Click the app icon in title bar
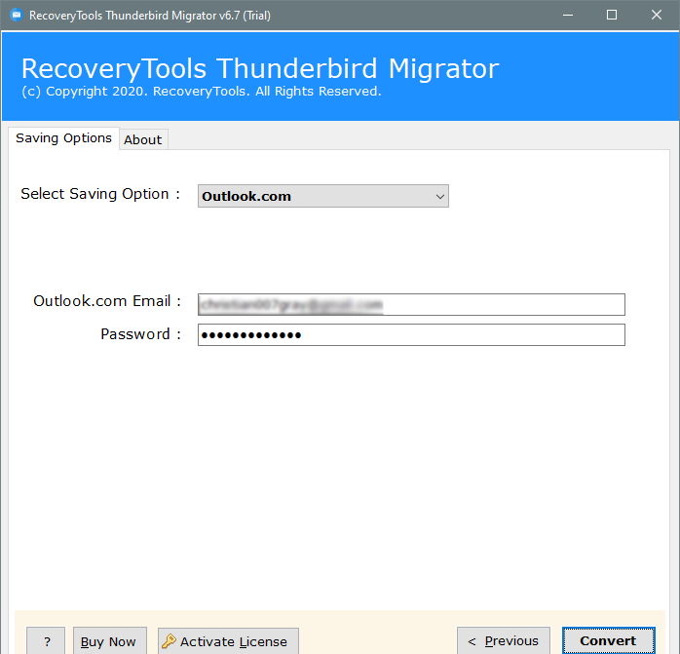680x654 pixels. point(17,16)
